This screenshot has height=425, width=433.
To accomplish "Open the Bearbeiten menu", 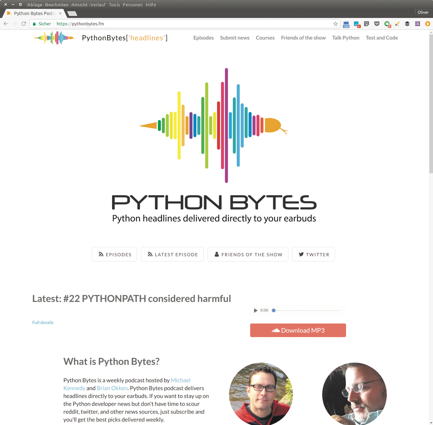I will click(57, 5).
